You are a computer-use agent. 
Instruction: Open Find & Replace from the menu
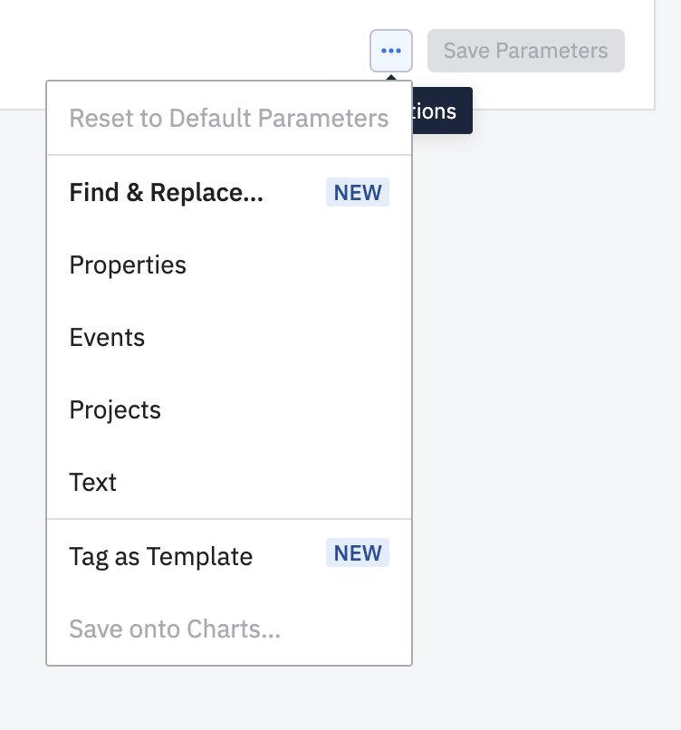[x=167, y=193]
